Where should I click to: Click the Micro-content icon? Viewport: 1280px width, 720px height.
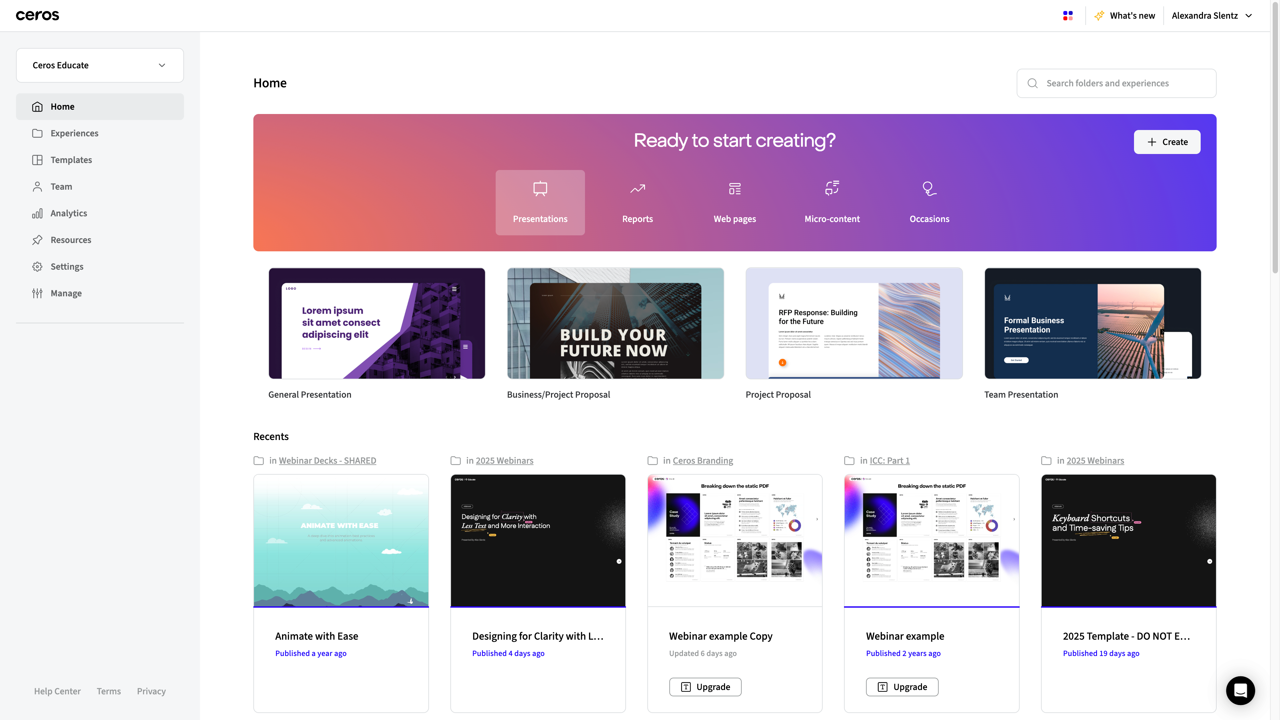pyautogui.click(x=832, y=188)
